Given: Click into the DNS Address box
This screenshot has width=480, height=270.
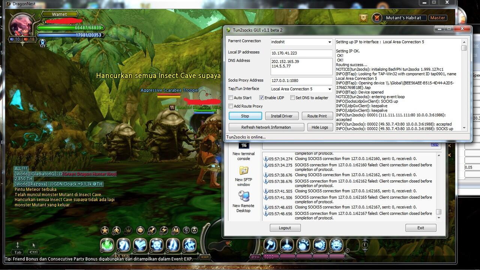Looking at the screenshot, I should (x=301, y=66).
